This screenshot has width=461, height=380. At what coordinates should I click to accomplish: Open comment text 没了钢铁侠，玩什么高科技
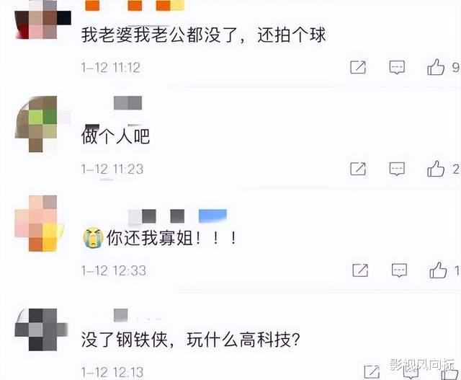(x=190, y=340)
